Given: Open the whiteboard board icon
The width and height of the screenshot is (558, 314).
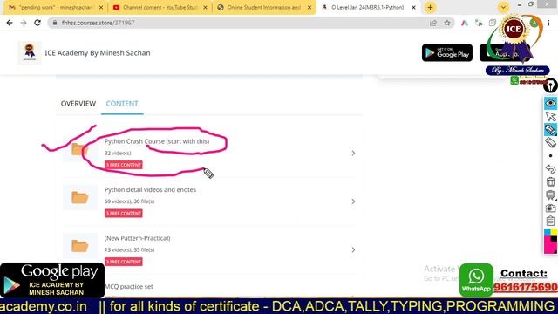Looking at the screenshot, I should pyautogui.click(x=550, y=195).
